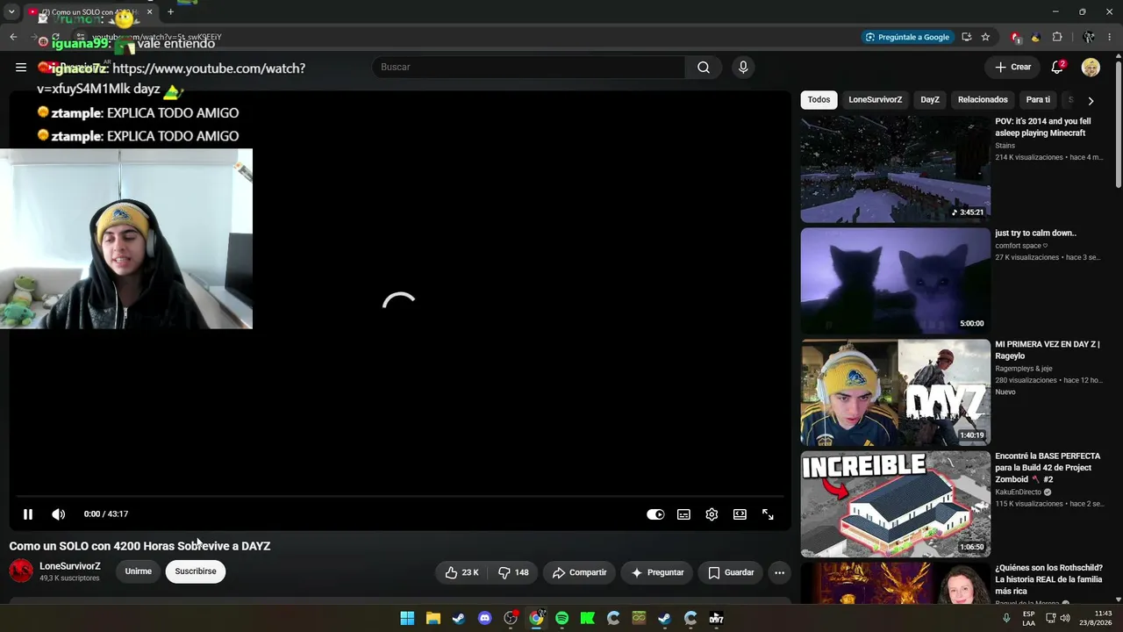Select the DayZ filter chip
The image size is (1123, 632).
pyautogui.click(x=930, y=100)
